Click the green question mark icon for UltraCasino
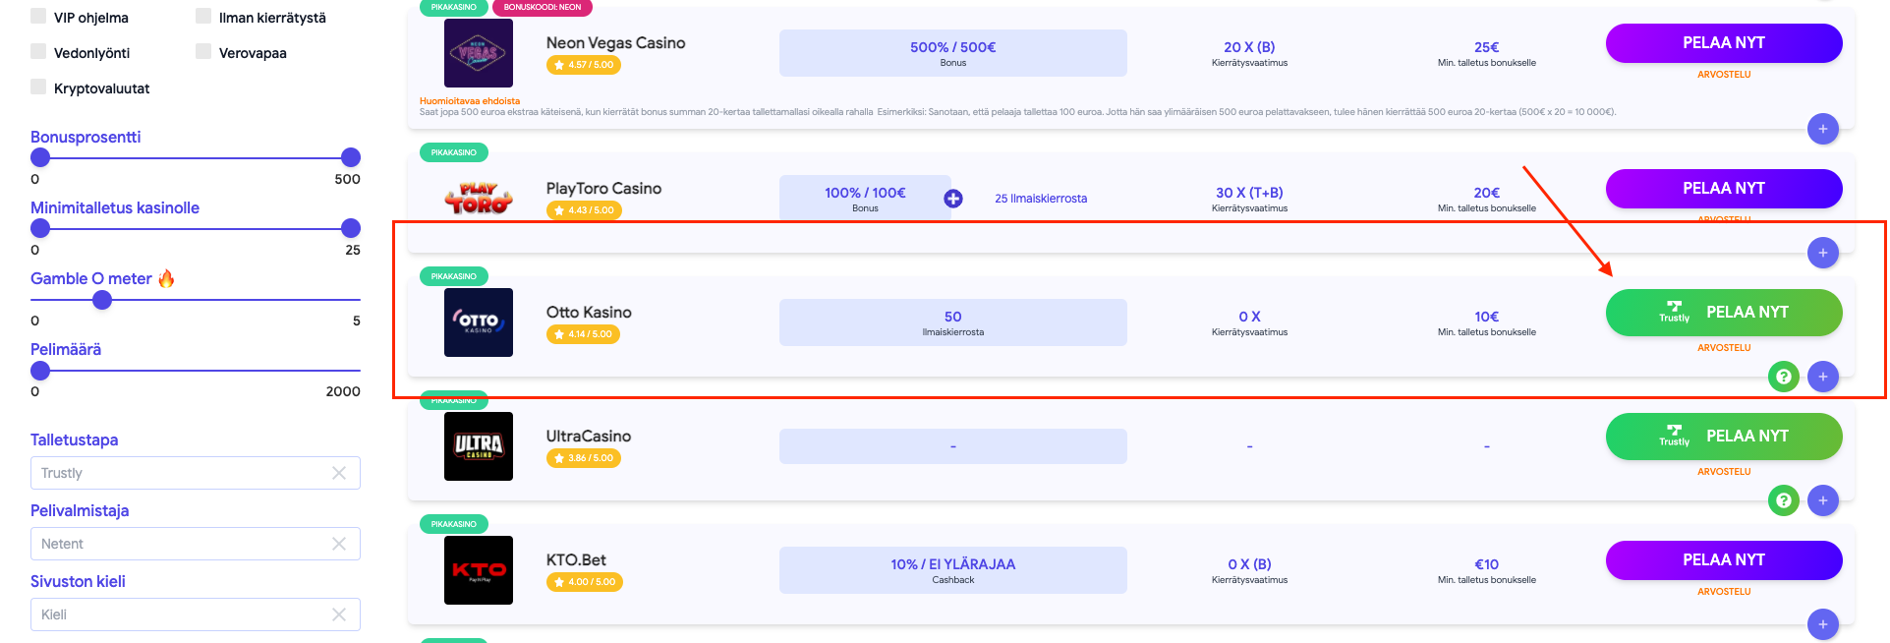 click(x=1784, y=500)
